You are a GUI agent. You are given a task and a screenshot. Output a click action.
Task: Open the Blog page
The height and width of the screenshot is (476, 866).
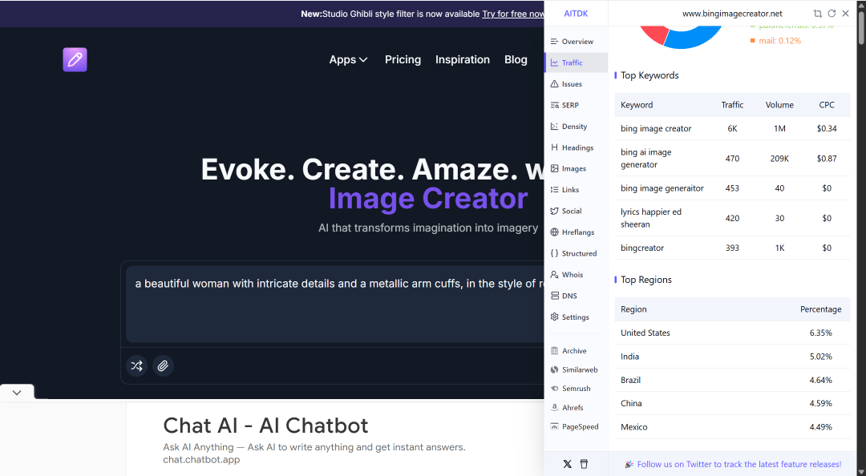[516, 59]
